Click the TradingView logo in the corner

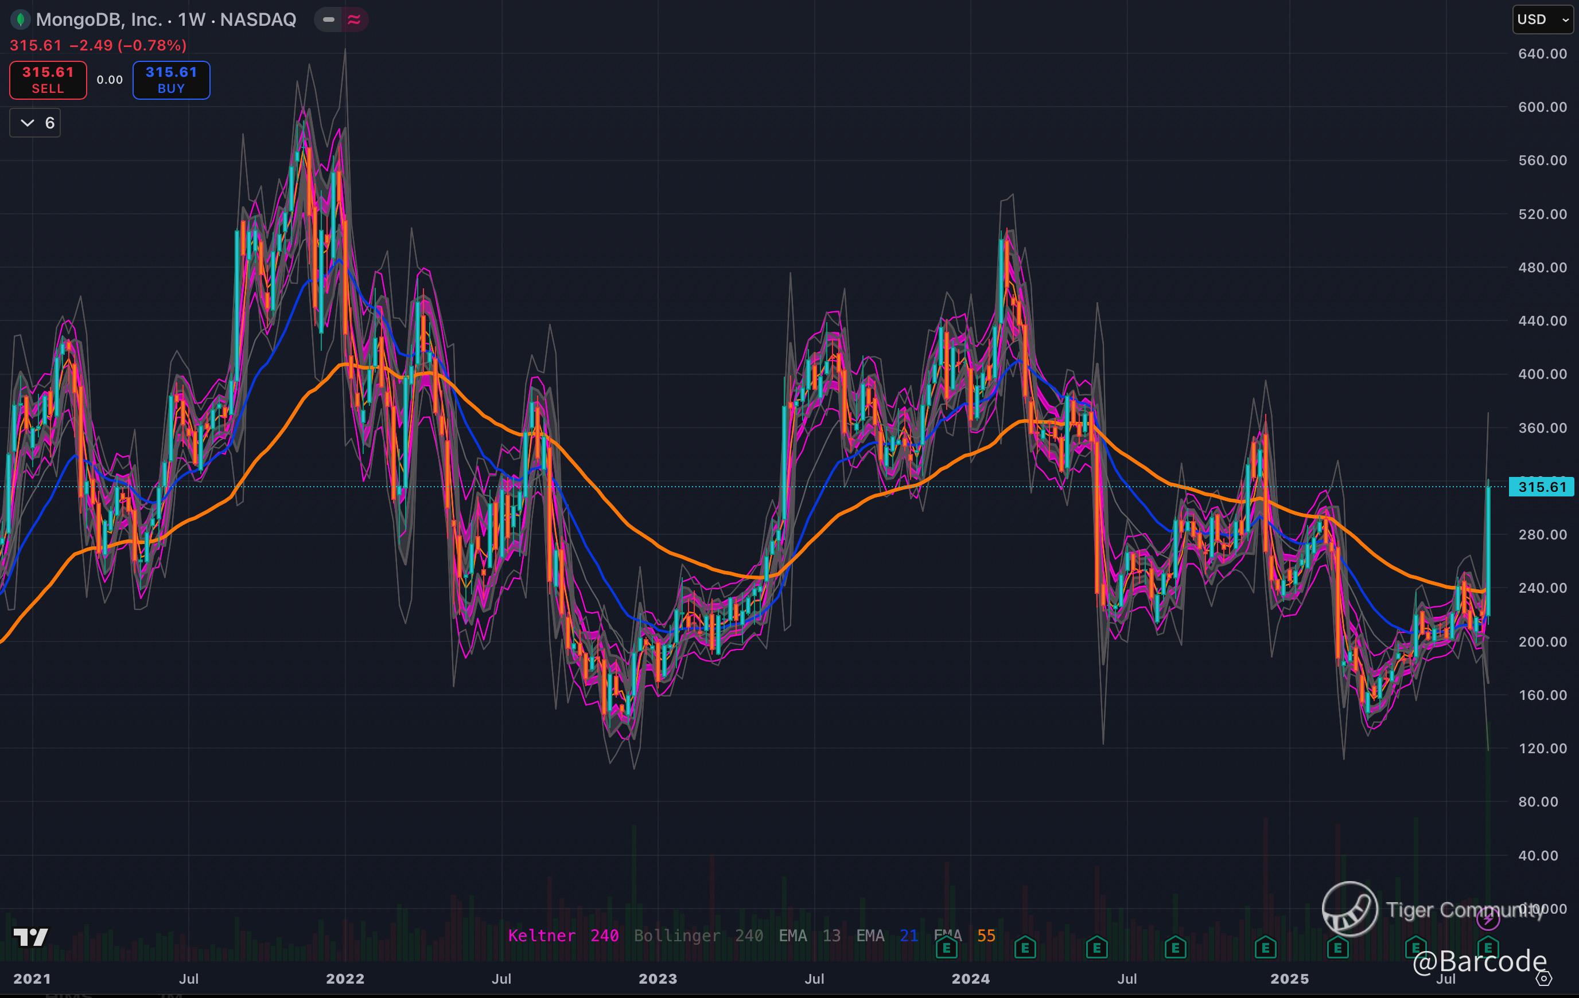click(x=31, y=937)
